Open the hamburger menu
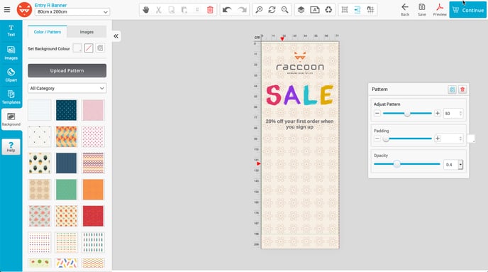488x272 pixels. (7, 10)
